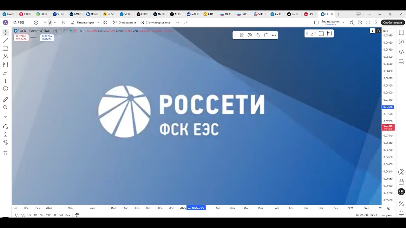Image resolution: width=406 pixels, height=228 pixels.
Task: Activate the zoom in tool
Action: pos(5,107)
